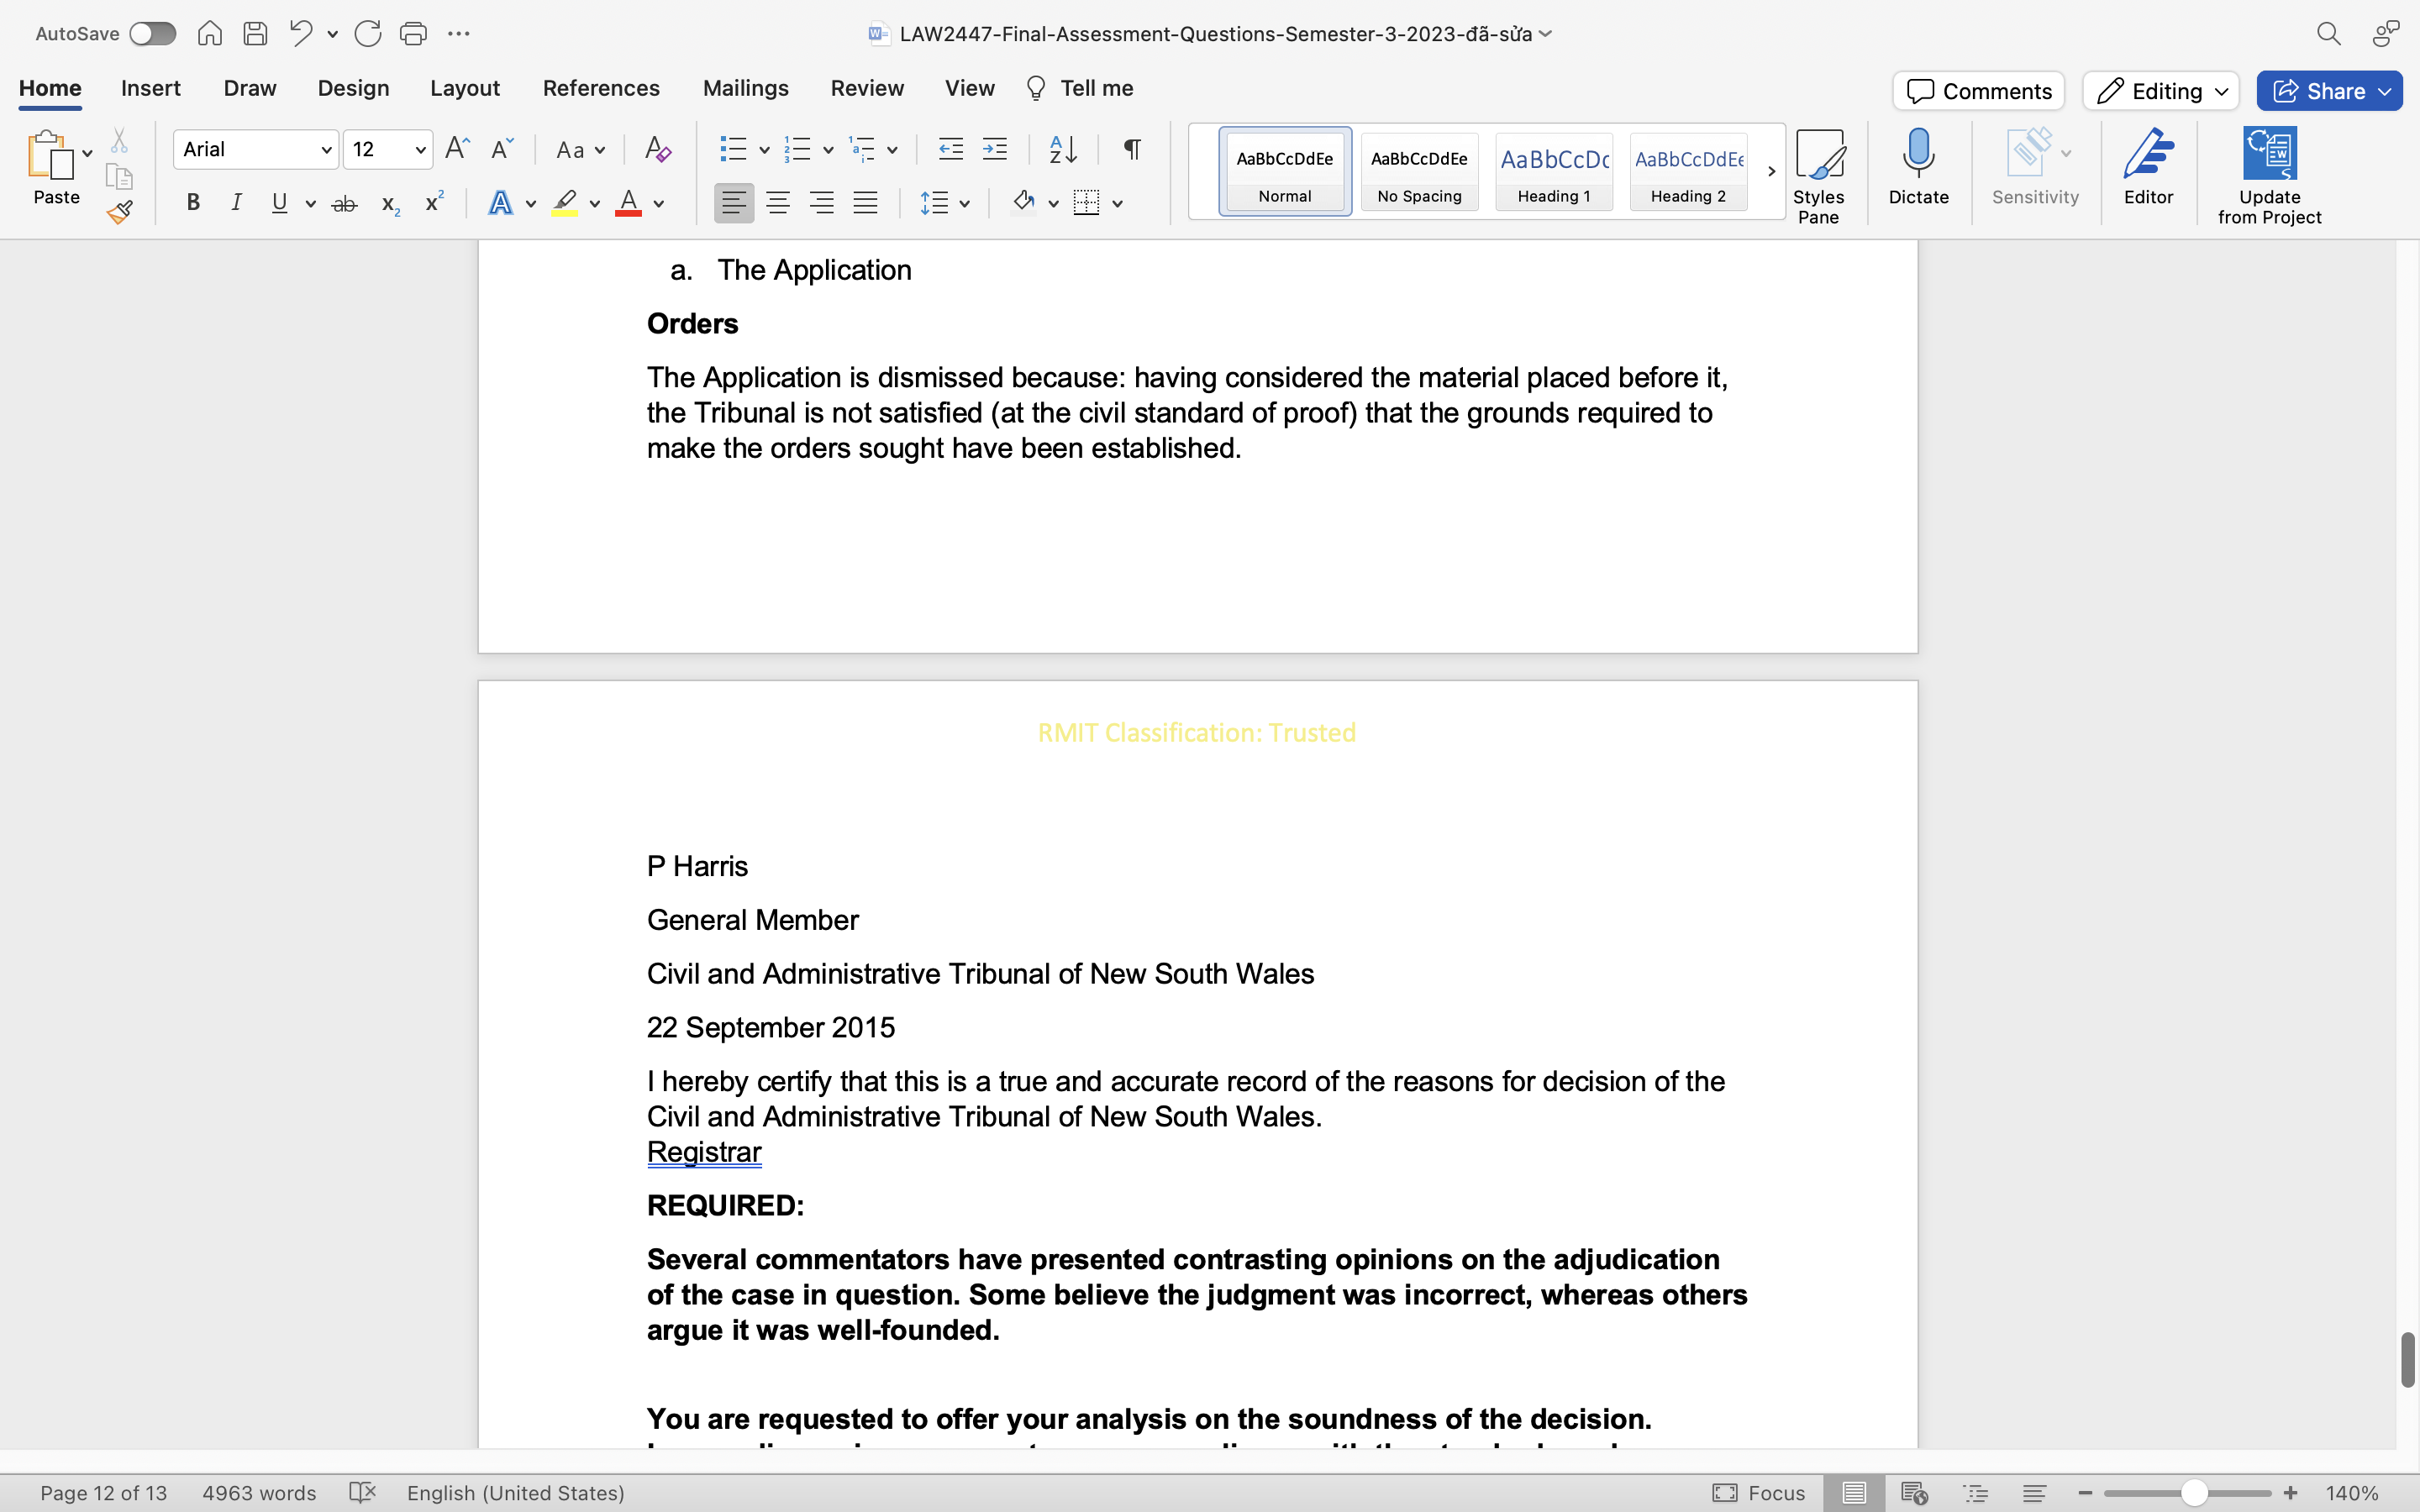Expand the font size dropdown

(x=420, y=150)
